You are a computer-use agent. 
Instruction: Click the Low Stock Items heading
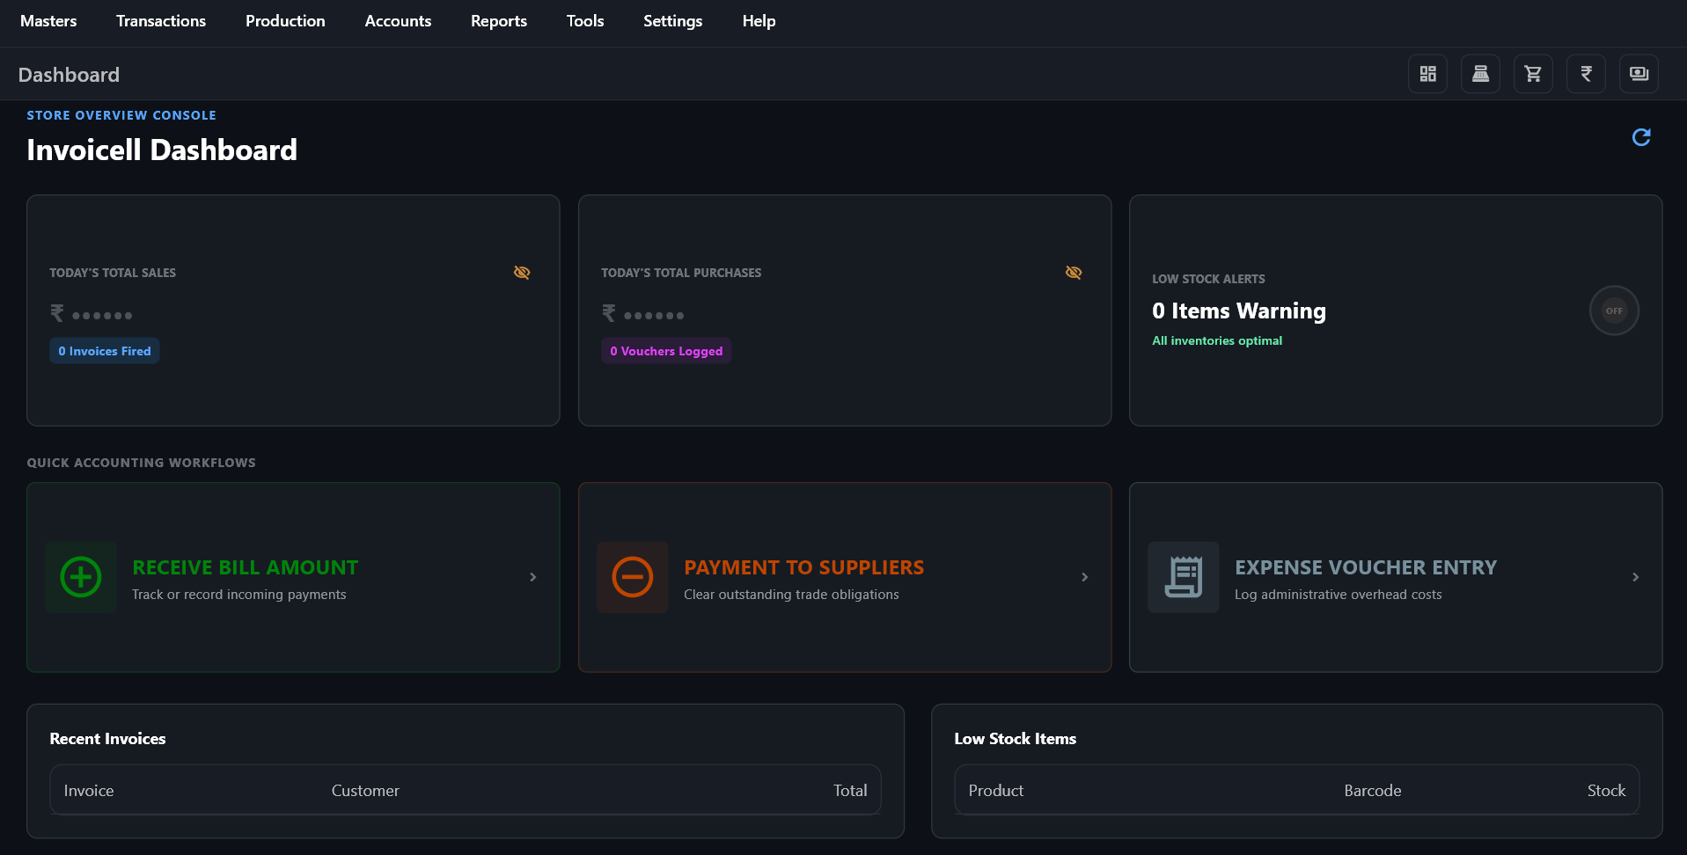(1016, 739)
